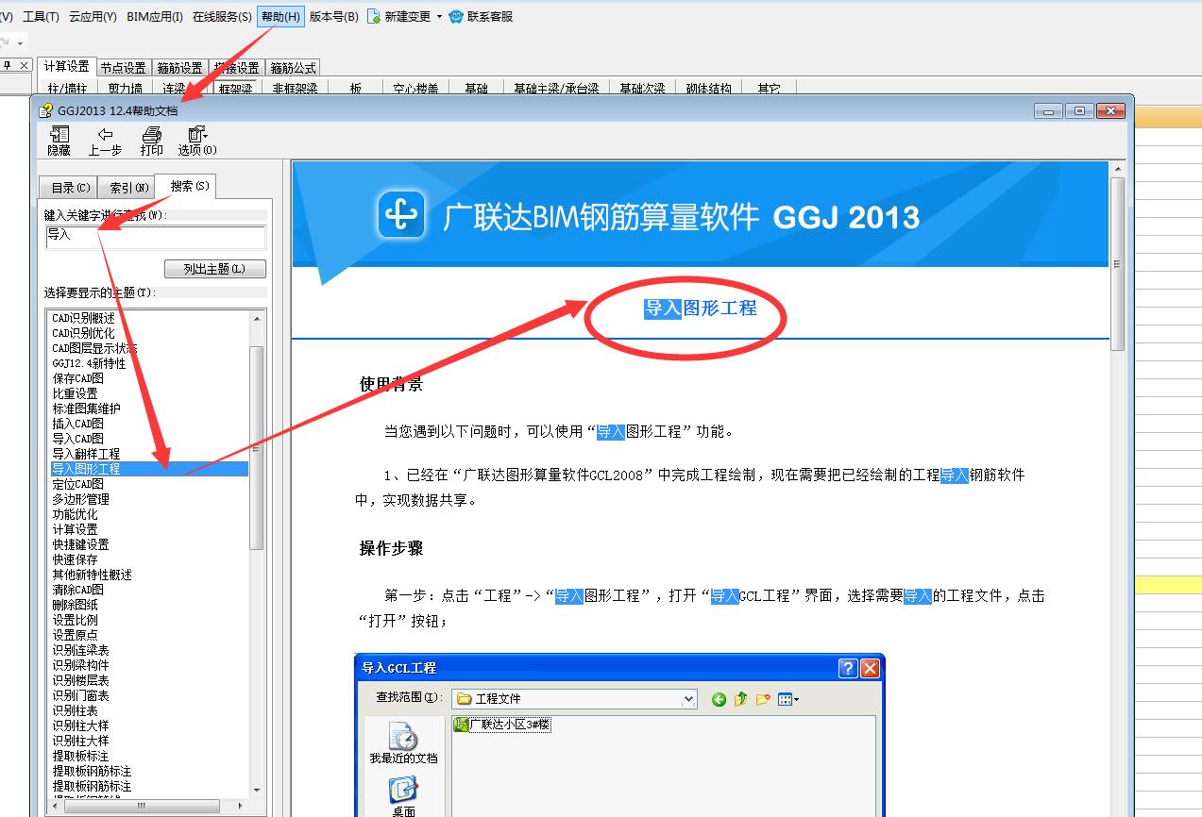Switch to the 计算设置 tab
This screenshot has width=1202, height=817.
coord(66,67)
